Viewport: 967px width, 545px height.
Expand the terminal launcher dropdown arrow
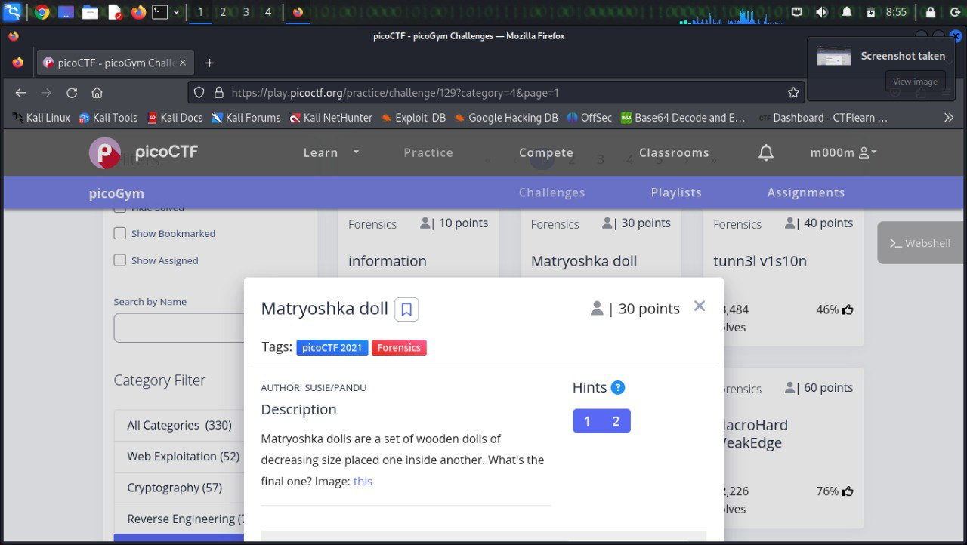click(x=177, y=12)
